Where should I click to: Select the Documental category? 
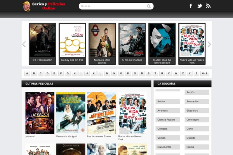pyautogui.click(x=168, y=147)
